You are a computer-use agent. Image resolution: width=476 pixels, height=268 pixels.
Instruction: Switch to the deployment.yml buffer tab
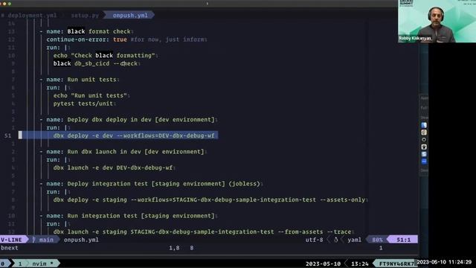[30, 15]
